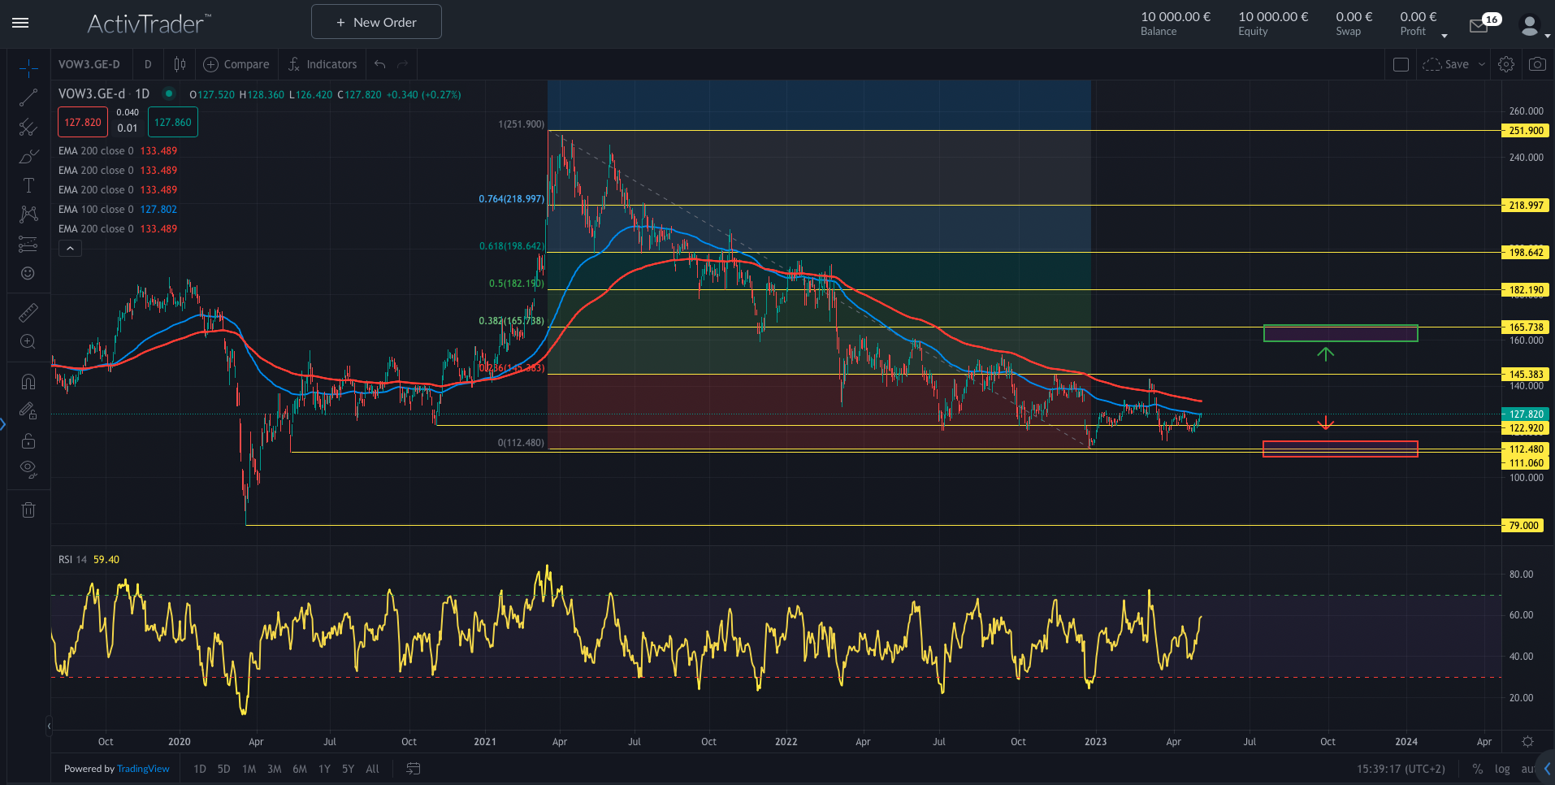The image size is (1555, 785).
Task: Open the TradingView link
Action: [x=143, y=769]
